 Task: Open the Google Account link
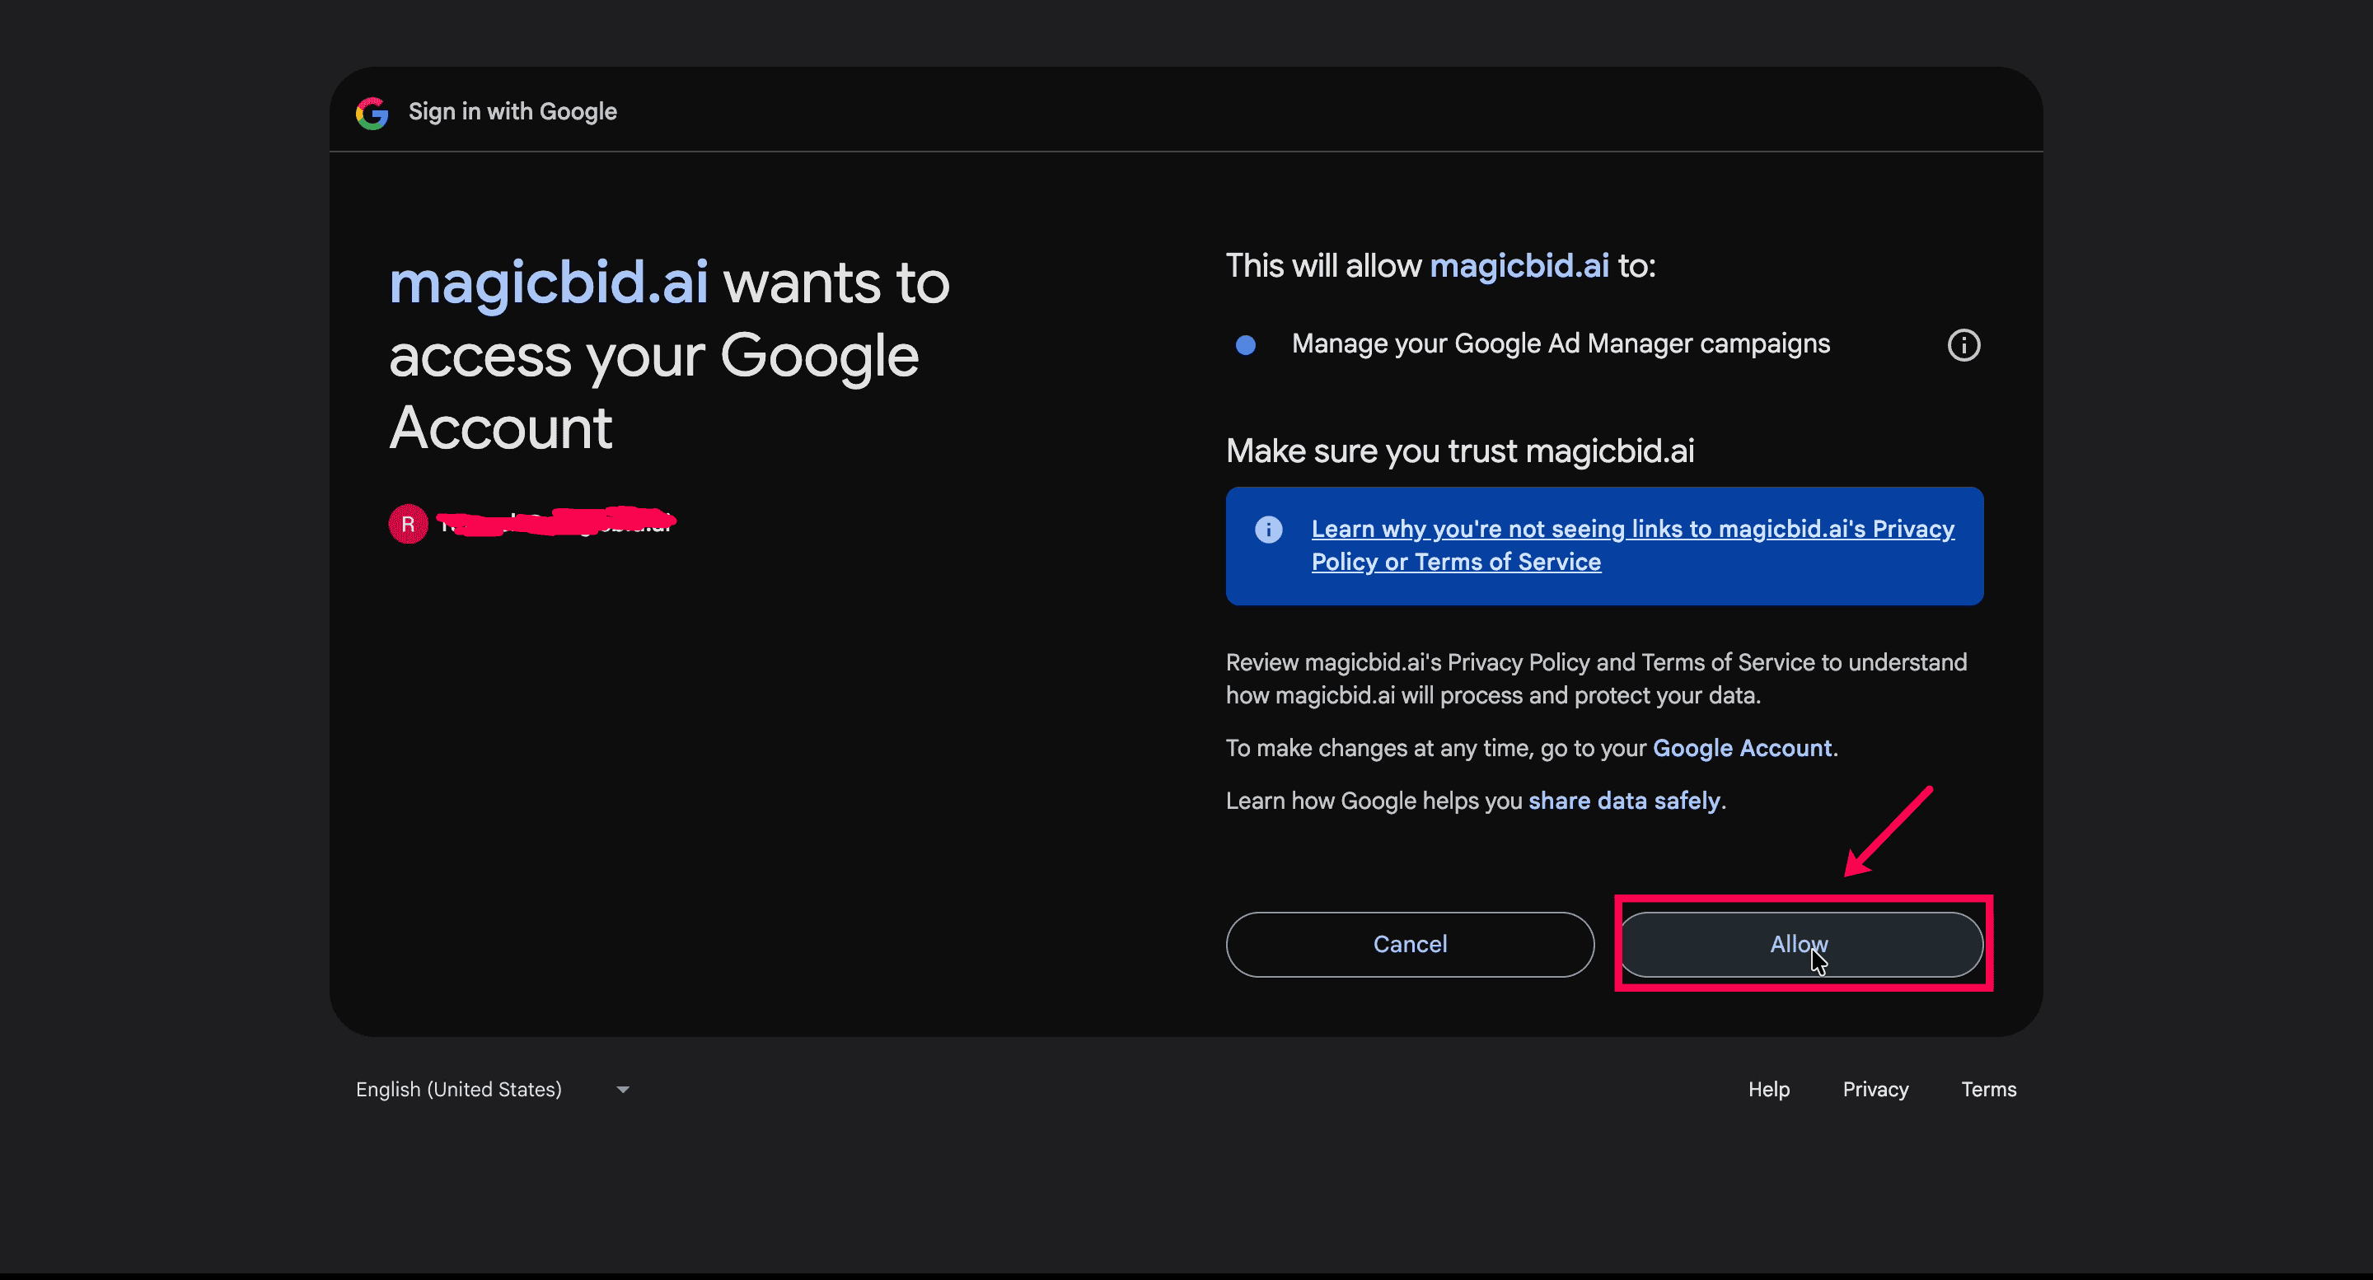pos(1742,748)
